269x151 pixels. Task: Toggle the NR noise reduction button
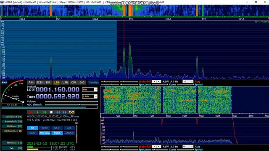(x=32, y=128)
